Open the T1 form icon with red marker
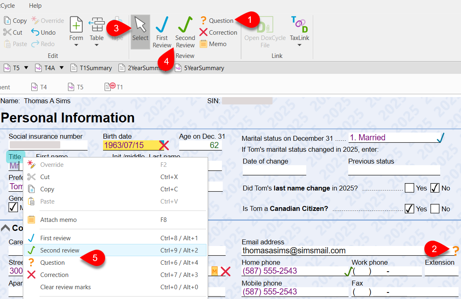Screen dimensions: 461x299 (110, 86)
